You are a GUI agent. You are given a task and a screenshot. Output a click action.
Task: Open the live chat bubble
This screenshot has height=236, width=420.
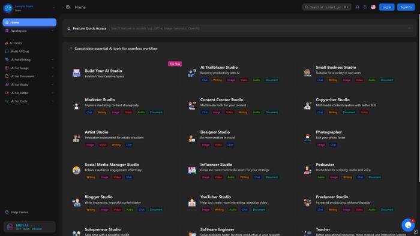(x=408, y=225)
